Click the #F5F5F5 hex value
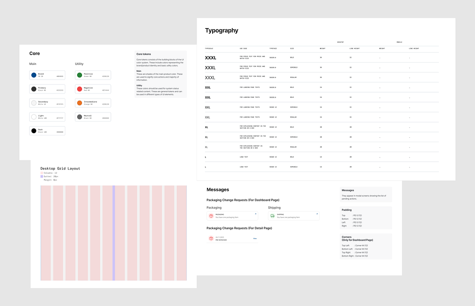The height and width of the screenshot is (306, 475). [60, 104]
